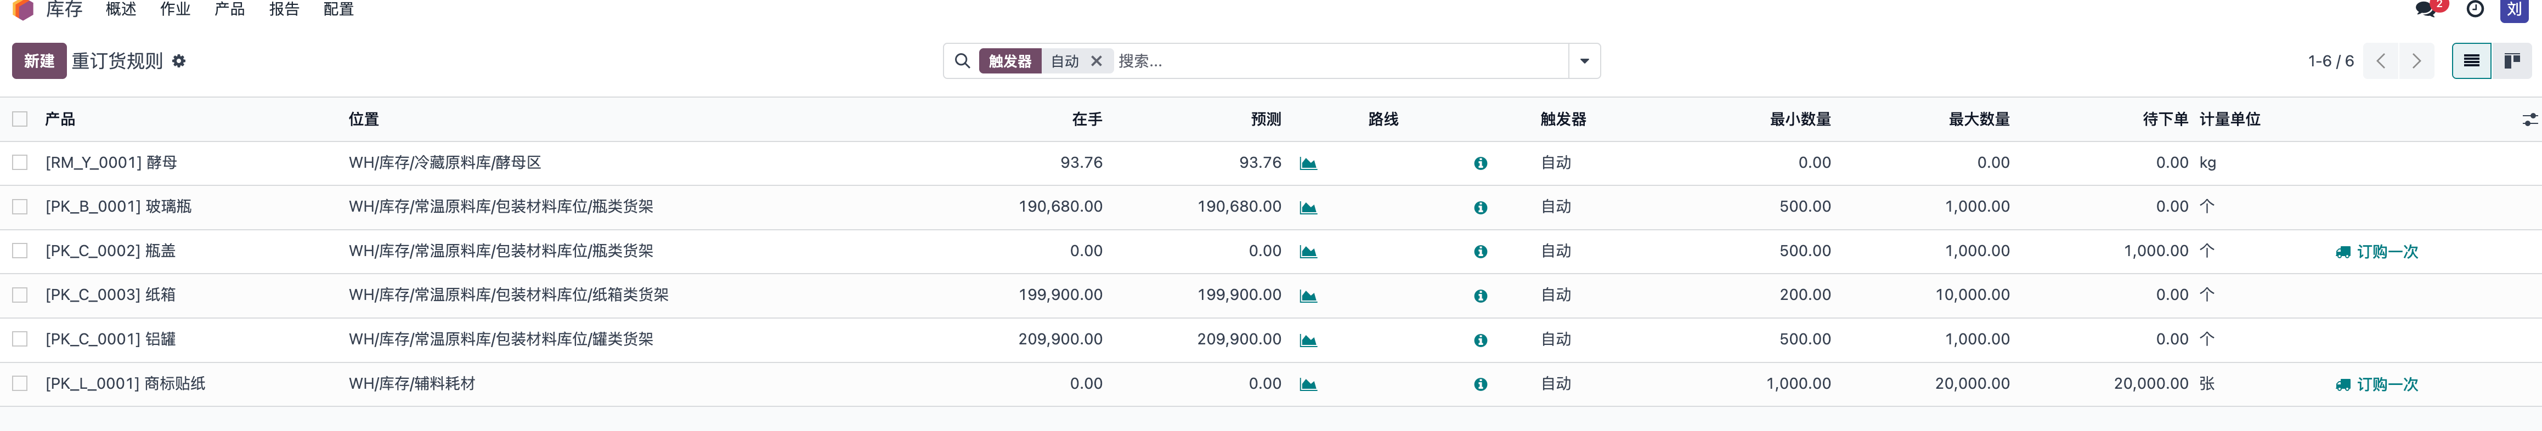Image resolution: width=2542 pixels, height=431 pixels.
Task: Click the kg unit cell for 酵母
Action: point(2207,163)
